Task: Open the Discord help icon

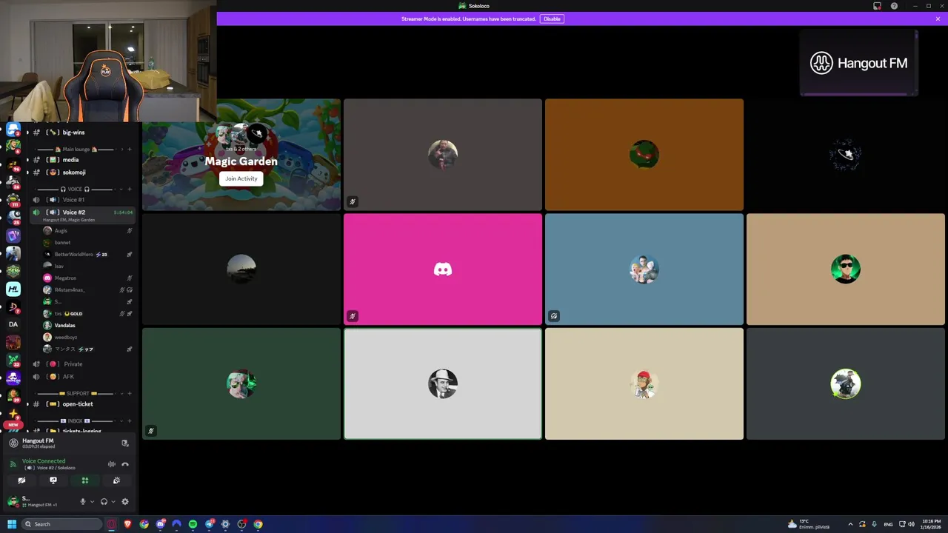Action: [894, 6]
